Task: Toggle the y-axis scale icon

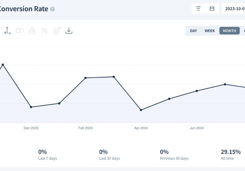Action: [7, 31]
